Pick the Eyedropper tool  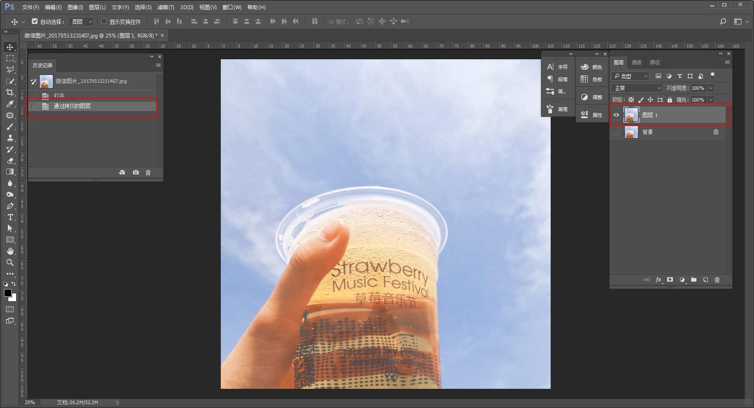pos(10,104)
